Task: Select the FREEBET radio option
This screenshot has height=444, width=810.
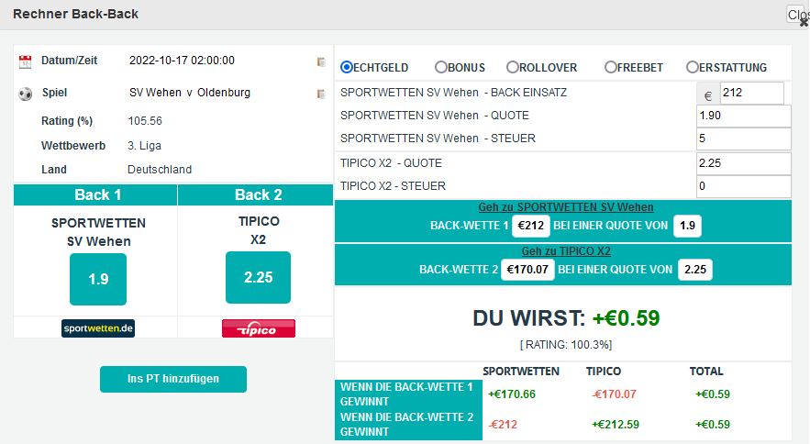Action: (611, 67)
